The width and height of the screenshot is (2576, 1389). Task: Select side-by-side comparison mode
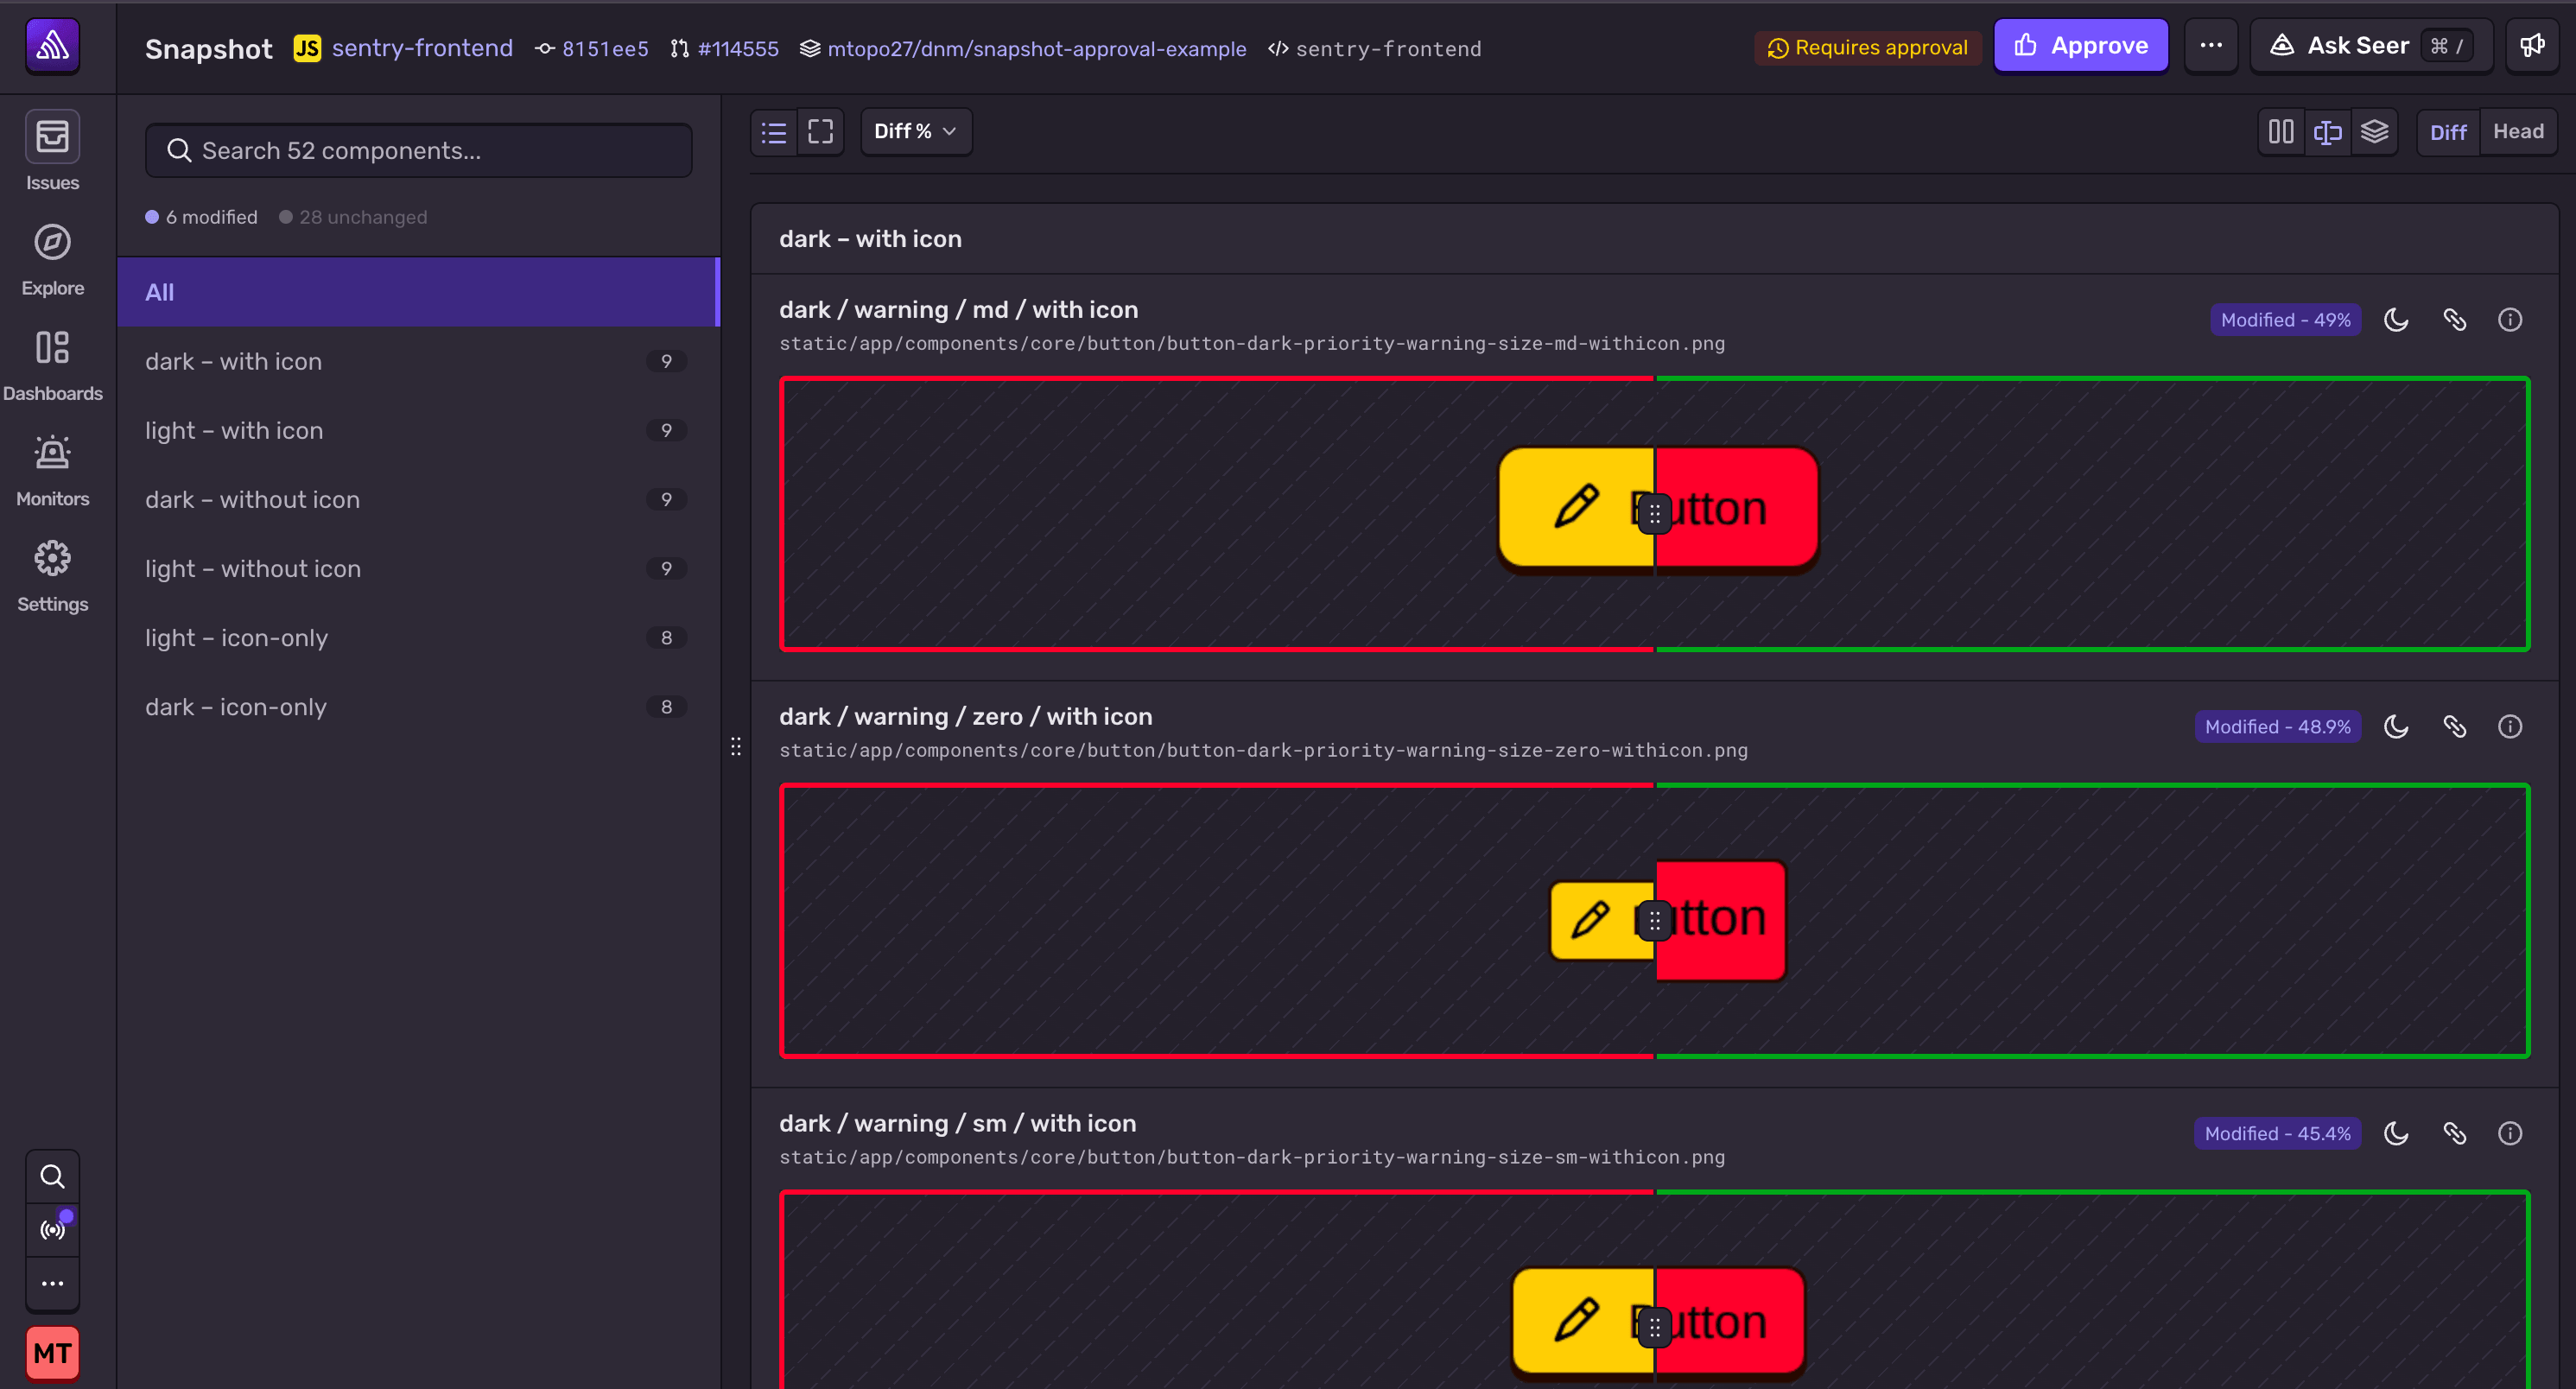coord(2281,132)
